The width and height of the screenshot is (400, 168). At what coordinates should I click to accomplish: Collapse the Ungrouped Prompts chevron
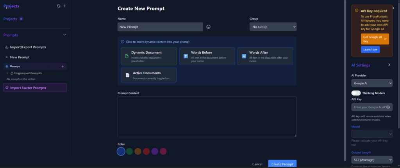coord(7,73)
